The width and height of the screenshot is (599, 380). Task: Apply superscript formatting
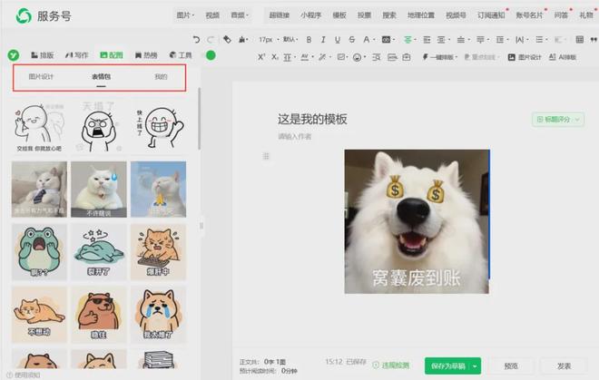261,57
